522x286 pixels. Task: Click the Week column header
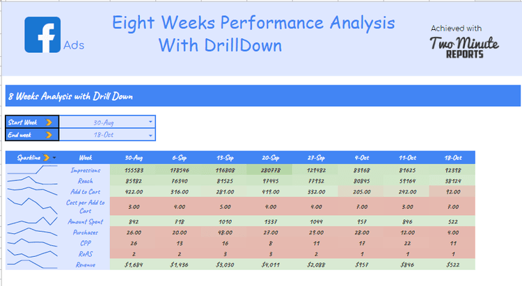tap(86, 158)
